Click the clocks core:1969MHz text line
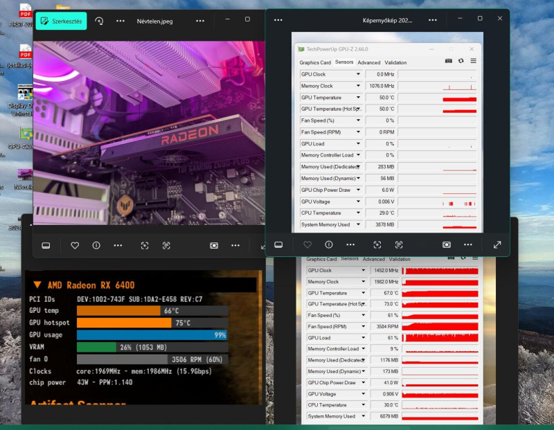 [143, 371]
